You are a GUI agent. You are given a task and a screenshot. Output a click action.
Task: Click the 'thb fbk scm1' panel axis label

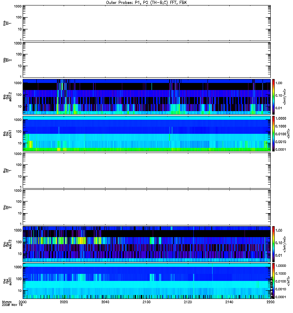[x=7, y=133]
